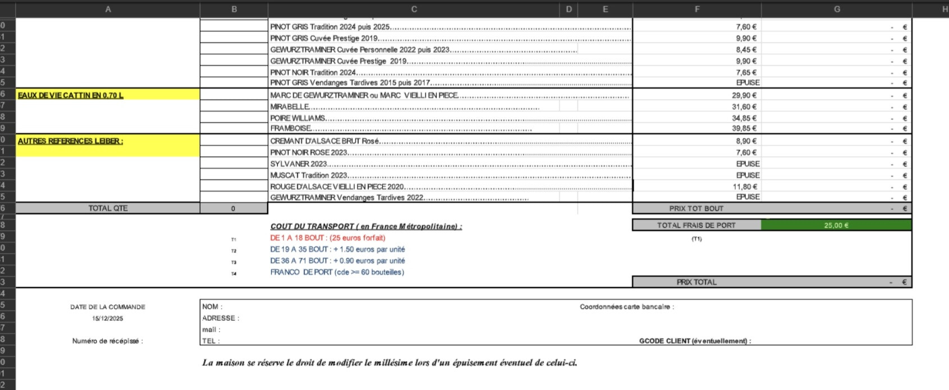The width and height of the screenshot is (949, 390).
Task: Click the AUTRES REFERENCES LEIBER heading cell
Action: (108, 141)
